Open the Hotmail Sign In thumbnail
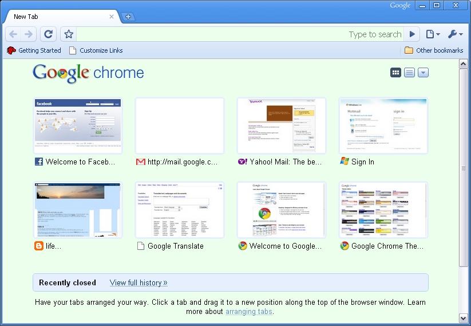The image size is (471, 326). (x=383, y=125)
